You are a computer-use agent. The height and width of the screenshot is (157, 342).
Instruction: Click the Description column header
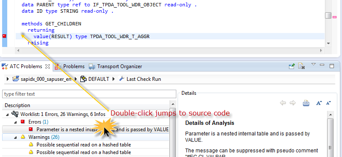[17, 105]
